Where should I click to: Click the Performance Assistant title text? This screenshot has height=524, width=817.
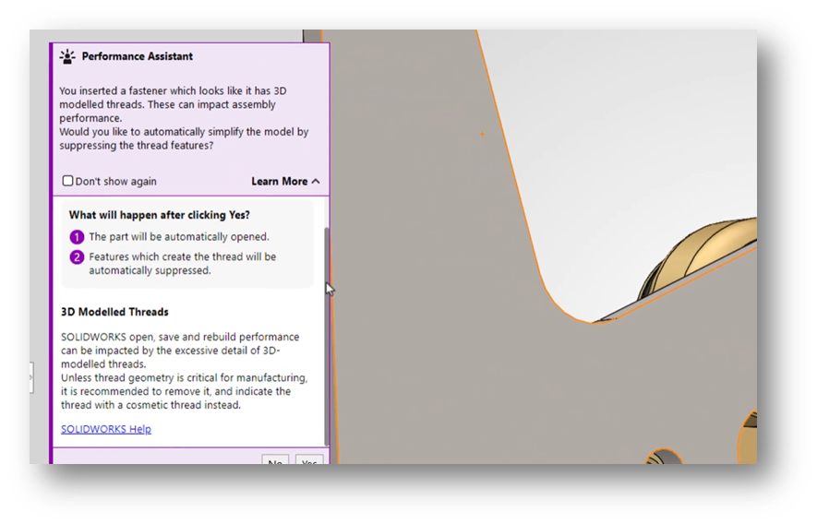tap(137, 56)
